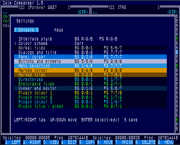Click BG 5/5/6 value of Buttons and prompts

[x=84, y=61]
